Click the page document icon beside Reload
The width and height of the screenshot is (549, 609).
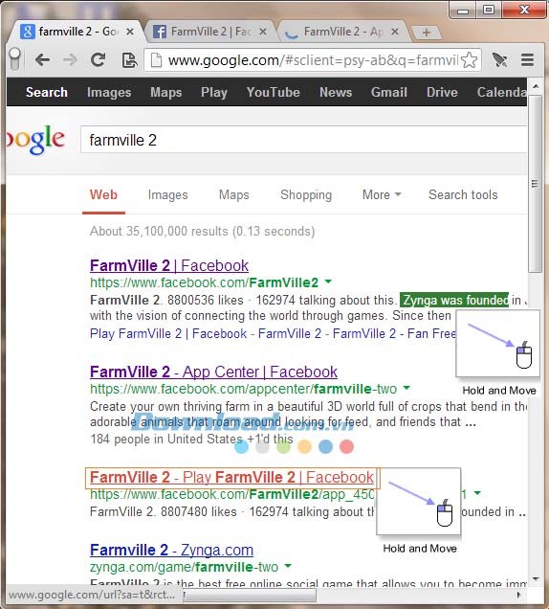(129, 60)
